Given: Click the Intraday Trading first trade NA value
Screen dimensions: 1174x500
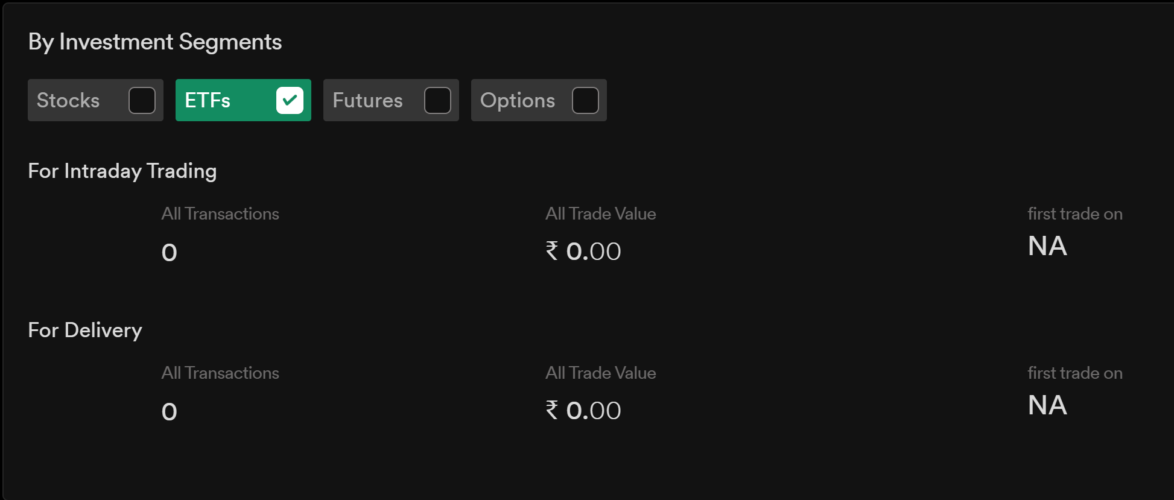Looking at the screenshot, I should (1047, 246).
